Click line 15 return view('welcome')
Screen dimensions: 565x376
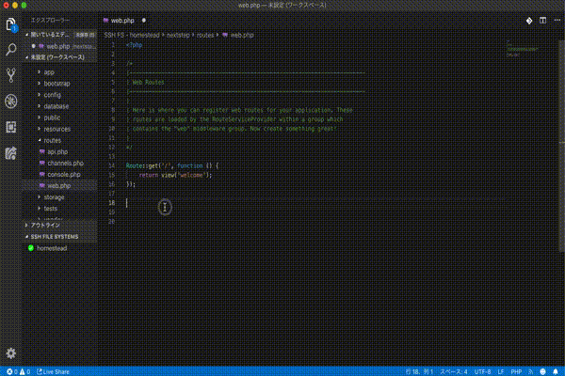(x=175, y=175)
